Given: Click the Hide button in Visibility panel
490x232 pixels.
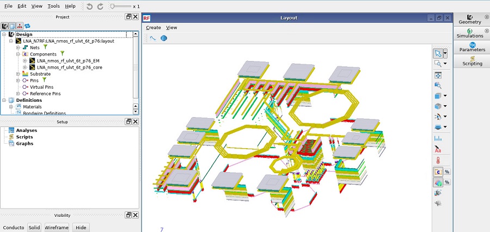Looking at the screenshot, I should click(81, 227).
